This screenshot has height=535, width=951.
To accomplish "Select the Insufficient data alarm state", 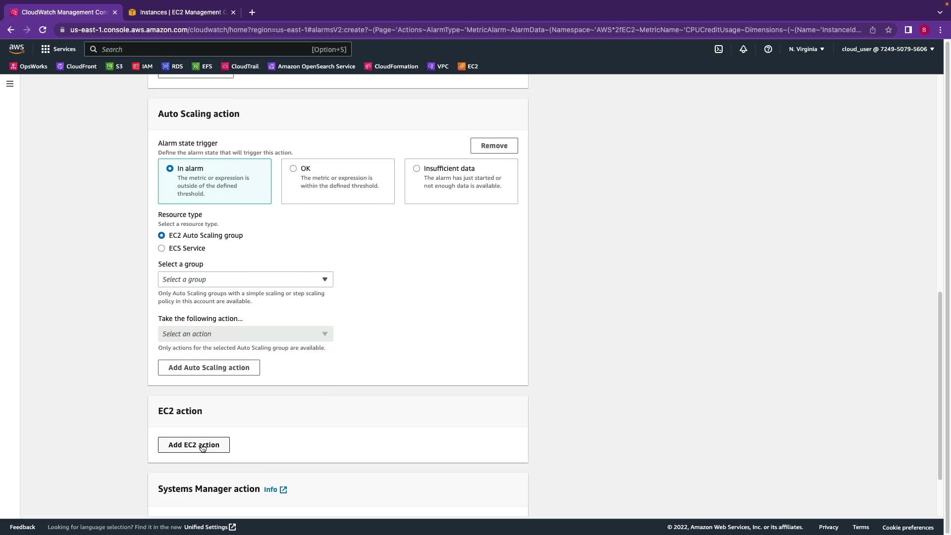I will [x=417, y=168].
